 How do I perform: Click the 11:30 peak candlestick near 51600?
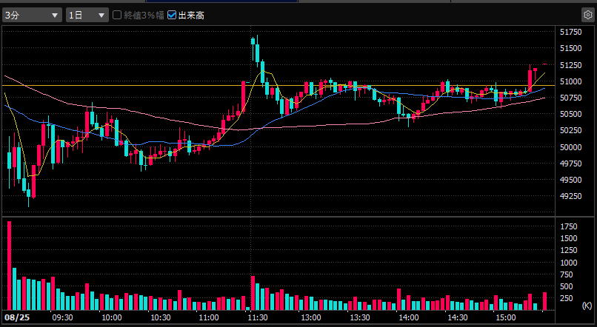coord(253,50)
